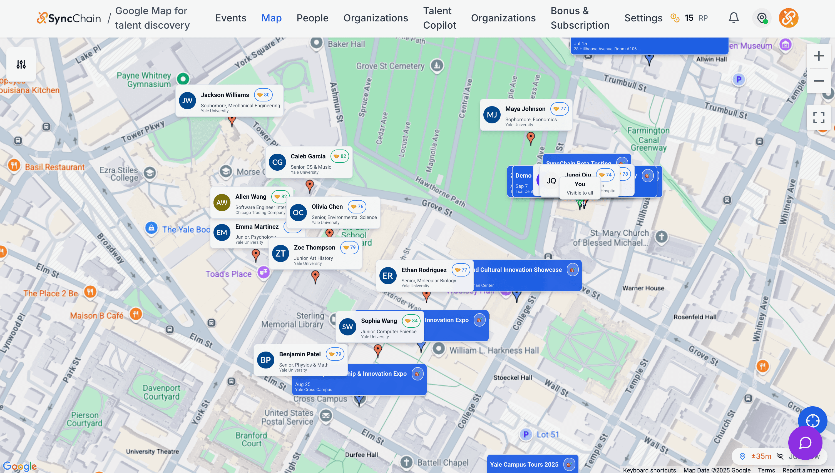The height and width of the screenshot is (473, 835).
Task: Switch to the Events tab
Action: 231,18
